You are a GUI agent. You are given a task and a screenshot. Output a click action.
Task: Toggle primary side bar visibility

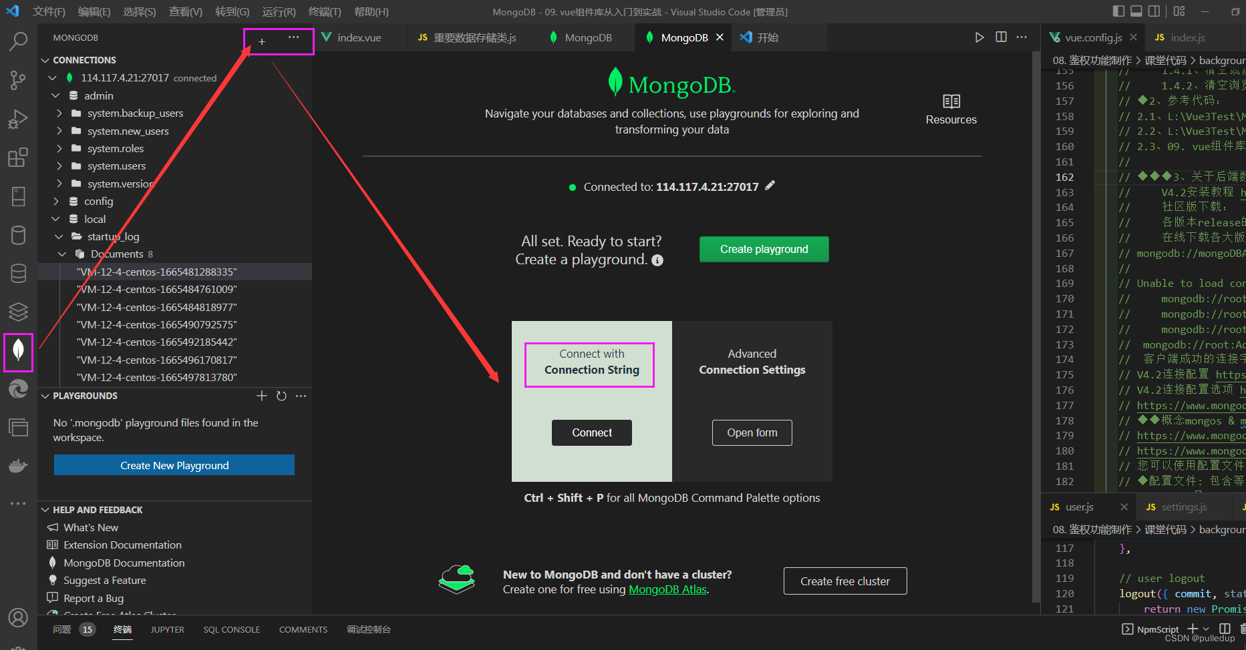[x=1118, y=11]
